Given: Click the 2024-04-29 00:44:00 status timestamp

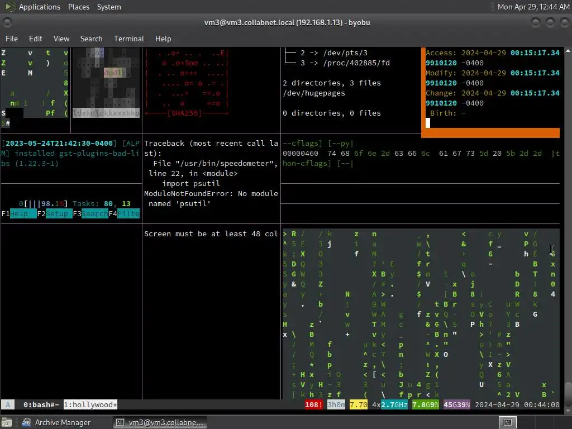Looking at the screenshot, I should [x=517, y=404].
